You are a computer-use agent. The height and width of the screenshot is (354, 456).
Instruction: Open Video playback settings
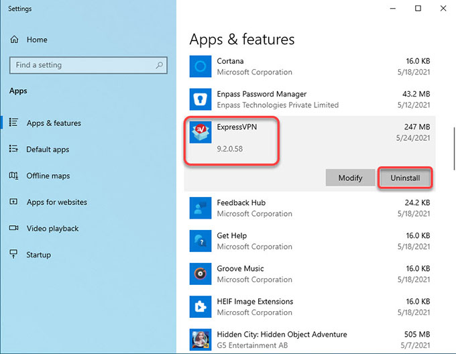coord(52,229)
